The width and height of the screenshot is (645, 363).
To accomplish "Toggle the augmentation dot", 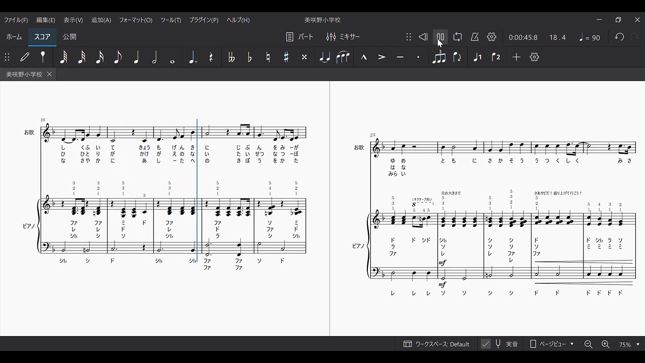I will (192, 57).
